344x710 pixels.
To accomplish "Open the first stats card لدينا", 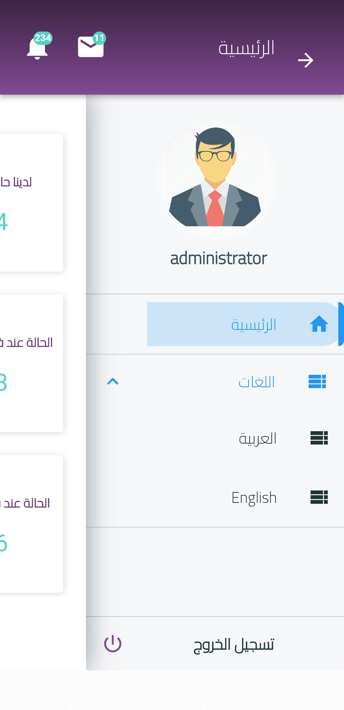I will 31,203.
